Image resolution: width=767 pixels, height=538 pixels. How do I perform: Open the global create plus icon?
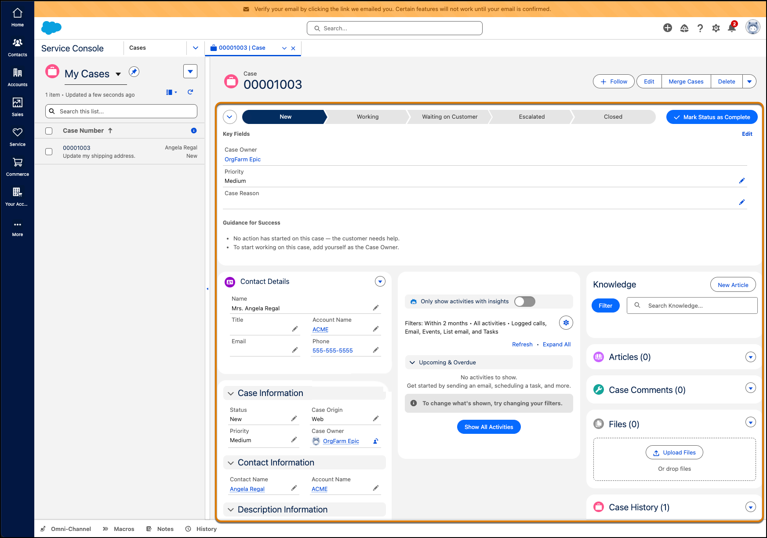pos(668,28)
